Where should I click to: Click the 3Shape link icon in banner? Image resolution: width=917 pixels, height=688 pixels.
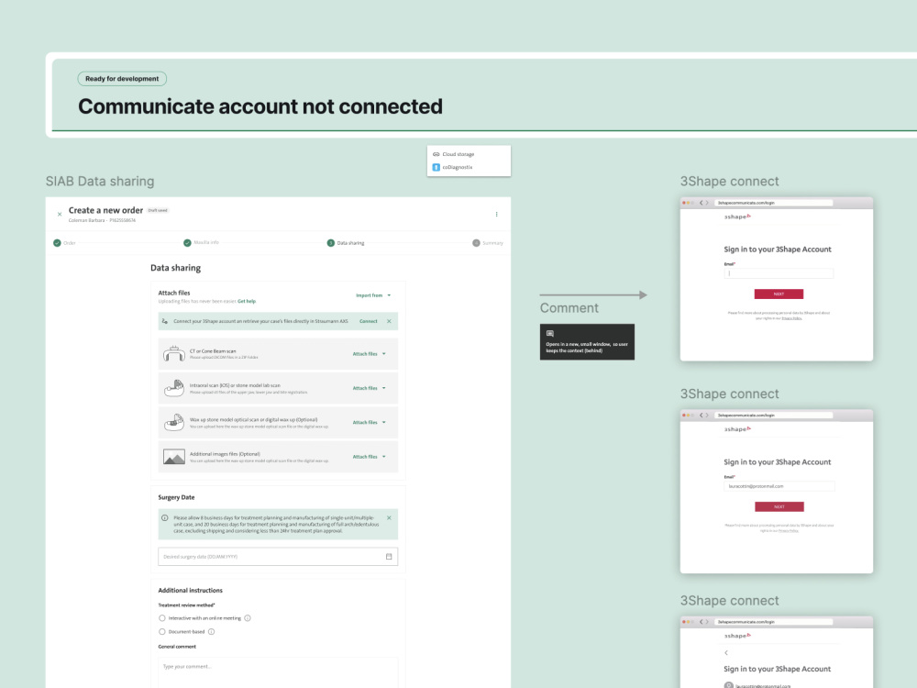click(165, 321)
